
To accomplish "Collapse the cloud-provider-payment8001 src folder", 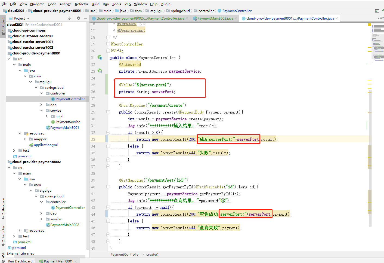I will pos(9,59).
